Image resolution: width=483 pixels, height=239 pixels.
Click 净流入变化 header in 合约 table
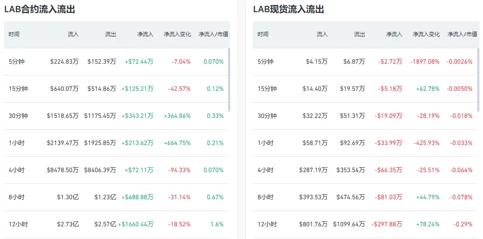(x=177, y=34)
